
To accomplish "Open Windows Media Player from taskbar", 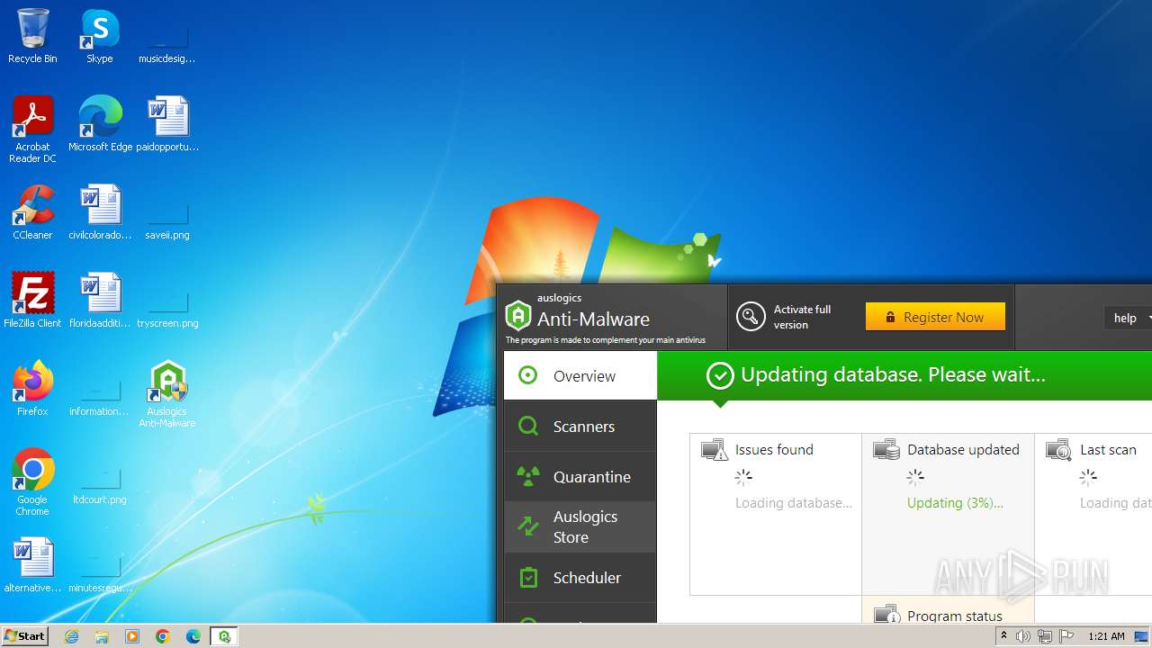I will coord(132,636).
